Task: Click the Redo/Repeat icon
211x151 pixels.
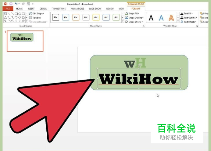Action: coord(23,4)
